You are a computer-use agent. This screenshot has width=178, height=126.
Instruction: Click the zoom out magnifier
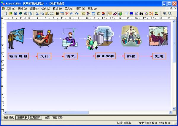click(170, 14)
